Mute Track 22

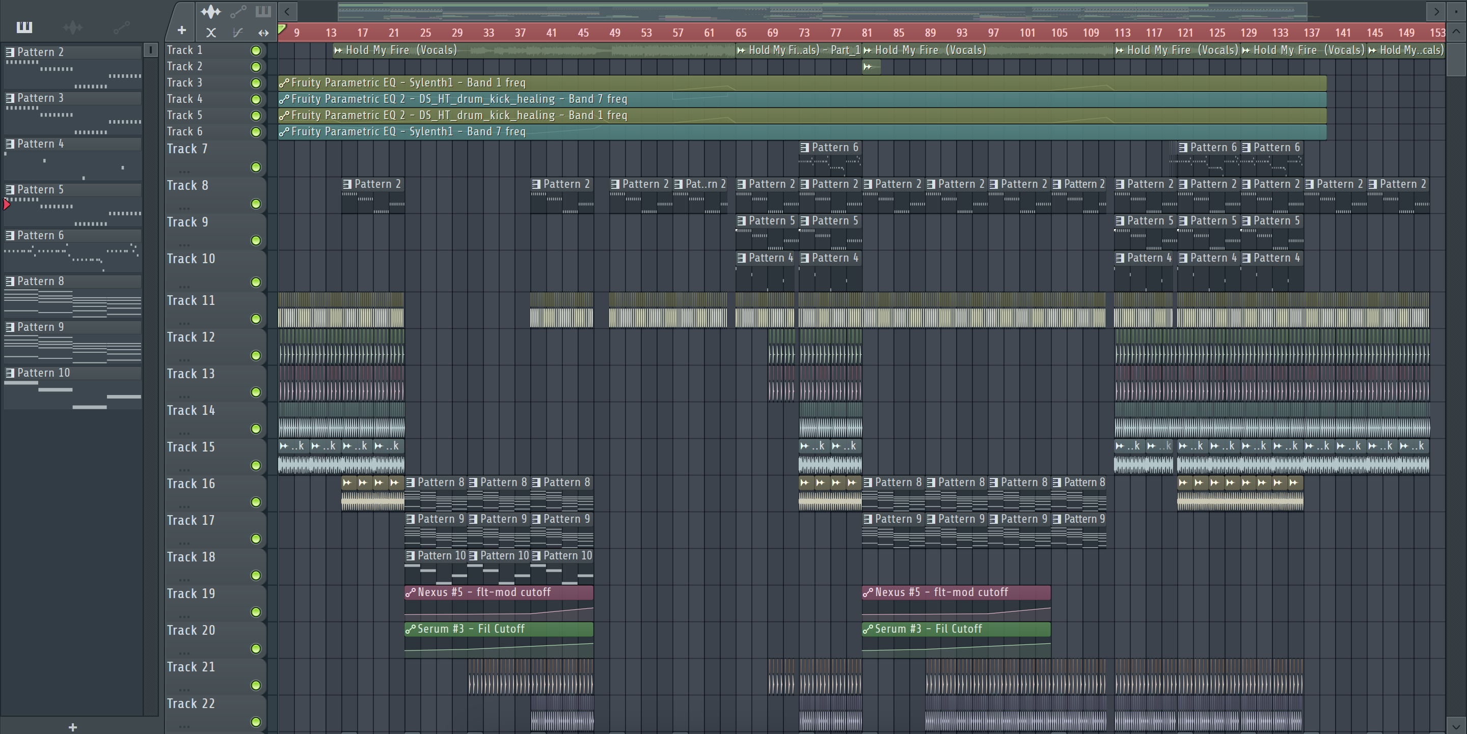pos(256,722)
